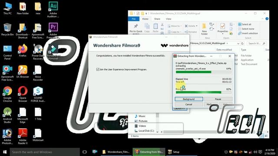The width and height of the screenshot is (278, 156).
Task: Switch to Wondershare_Film... taskbar window
Action: [x=116, y=152]
